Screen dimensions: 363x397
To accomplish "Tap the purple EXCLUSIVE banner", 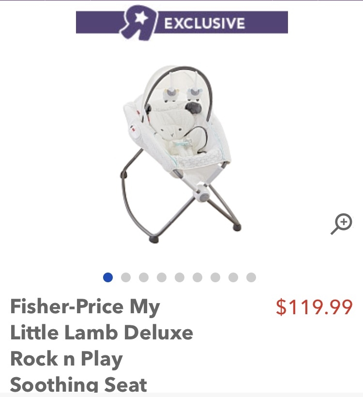I will tap(182, 22).
